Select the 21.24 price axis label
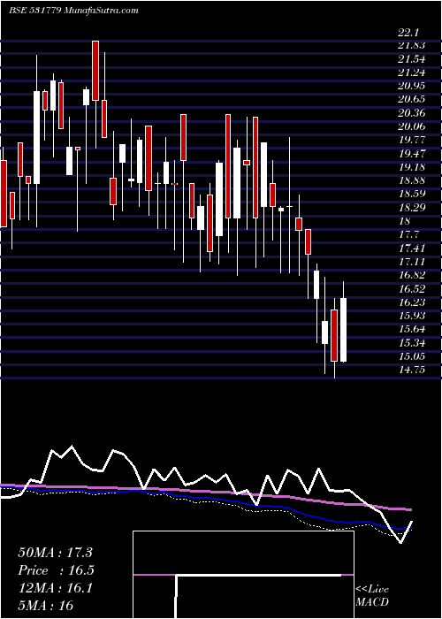Image resolution: width=442 pixels, height=619 pixels. coord(411,73)
